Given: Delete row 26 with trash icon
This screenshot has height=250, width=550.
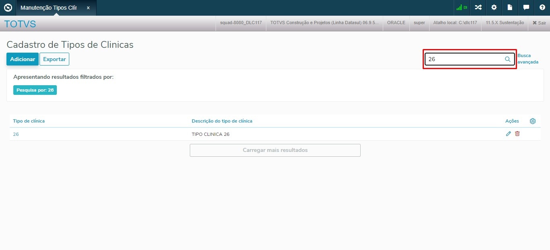Looking at the screenshot, I should click(517, 134).
